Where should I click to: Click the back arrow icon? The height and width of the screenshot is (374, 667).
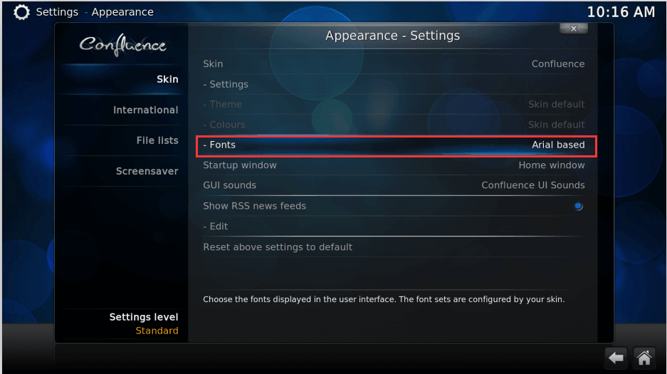pyautogui.click(x=616, y=358)
